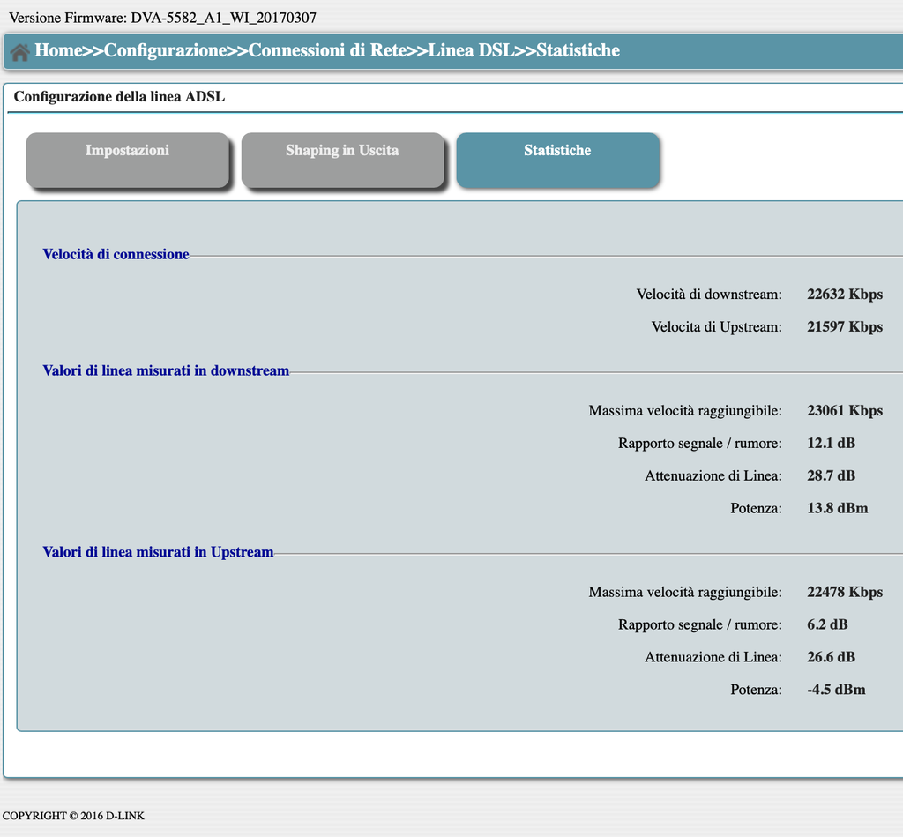Click the Statistiche breadcrumb item
Image resolution: width=903 pixels, height=837 pixels.
point(578,50)
